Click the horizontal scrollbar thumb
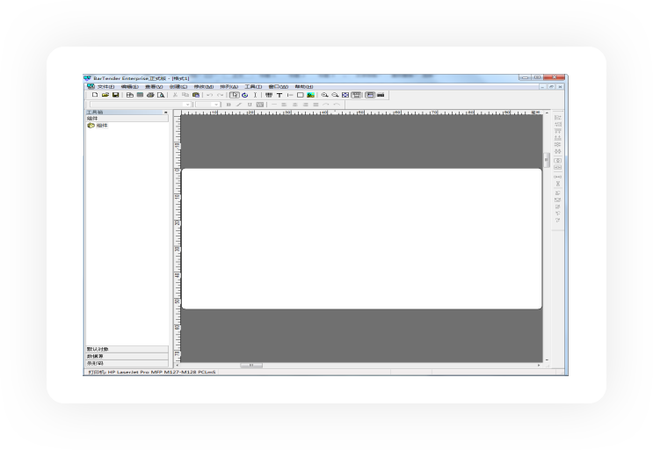This screenshot has width=653, height=450. [x=251, y=365]
